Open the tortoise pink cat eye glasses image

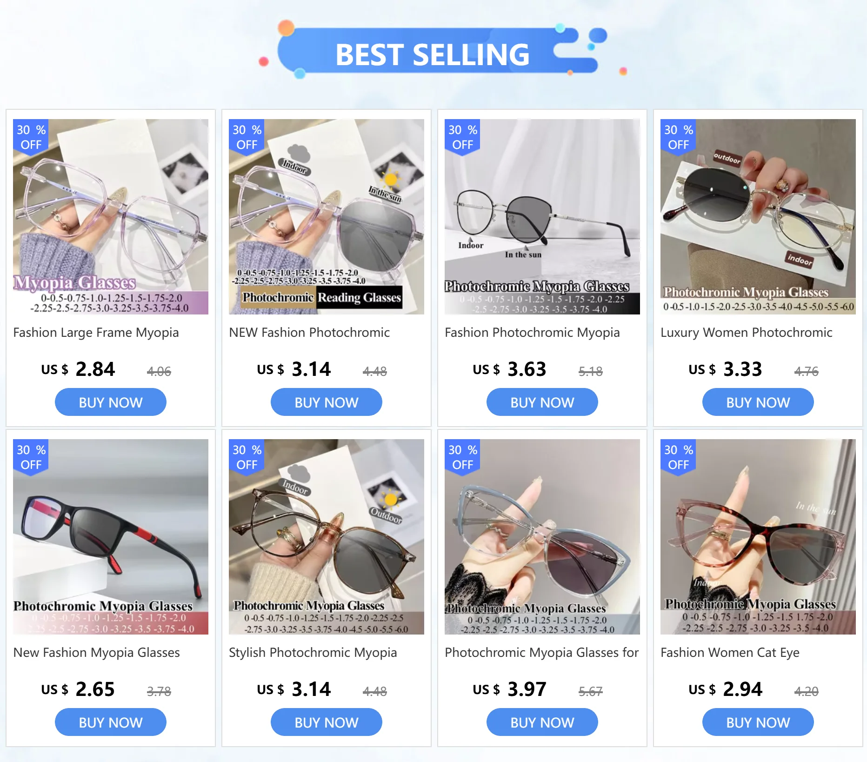758,537
